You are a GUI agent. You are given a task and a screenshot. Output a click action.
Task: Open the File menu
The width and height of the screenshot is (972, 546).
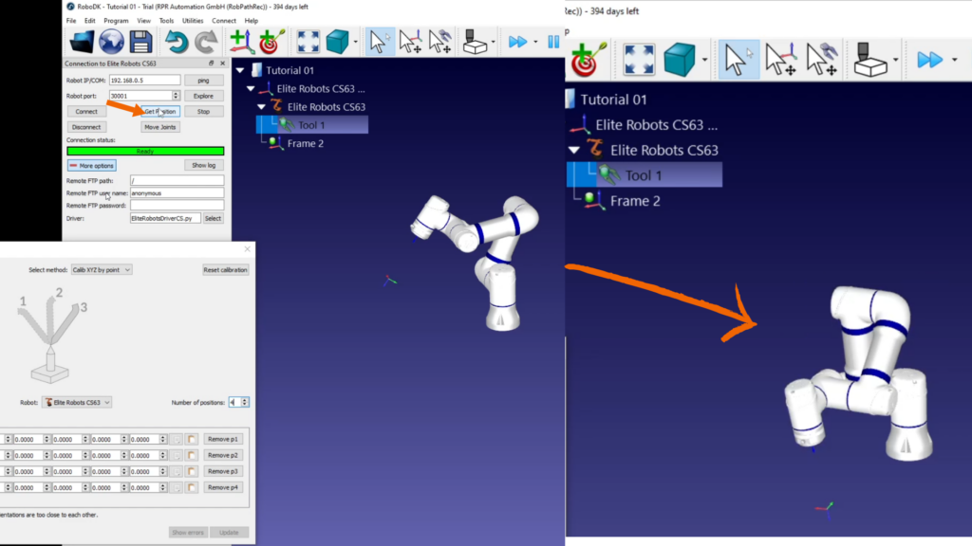point(71,21)
